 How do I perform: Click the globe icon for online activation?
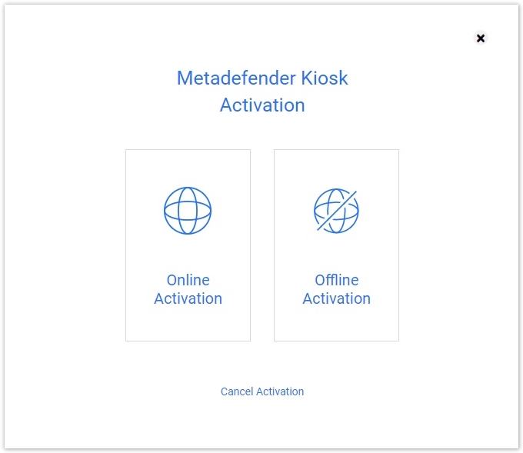188,211
